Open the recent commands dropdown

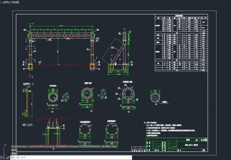click(x=13, y=158)
